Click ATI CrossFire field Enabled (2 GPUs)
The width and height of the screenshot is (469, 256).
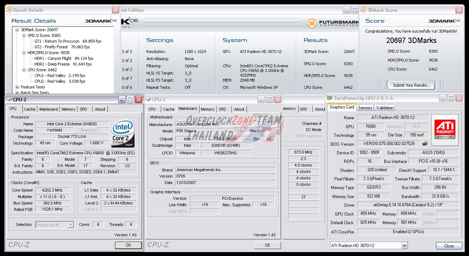point(408,232)
